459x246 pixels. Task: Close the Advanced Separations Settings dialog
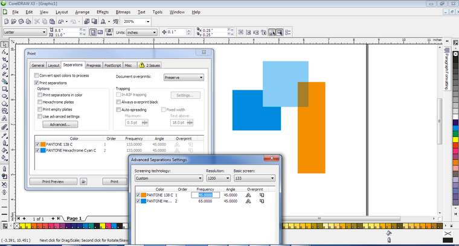[271, 158]
